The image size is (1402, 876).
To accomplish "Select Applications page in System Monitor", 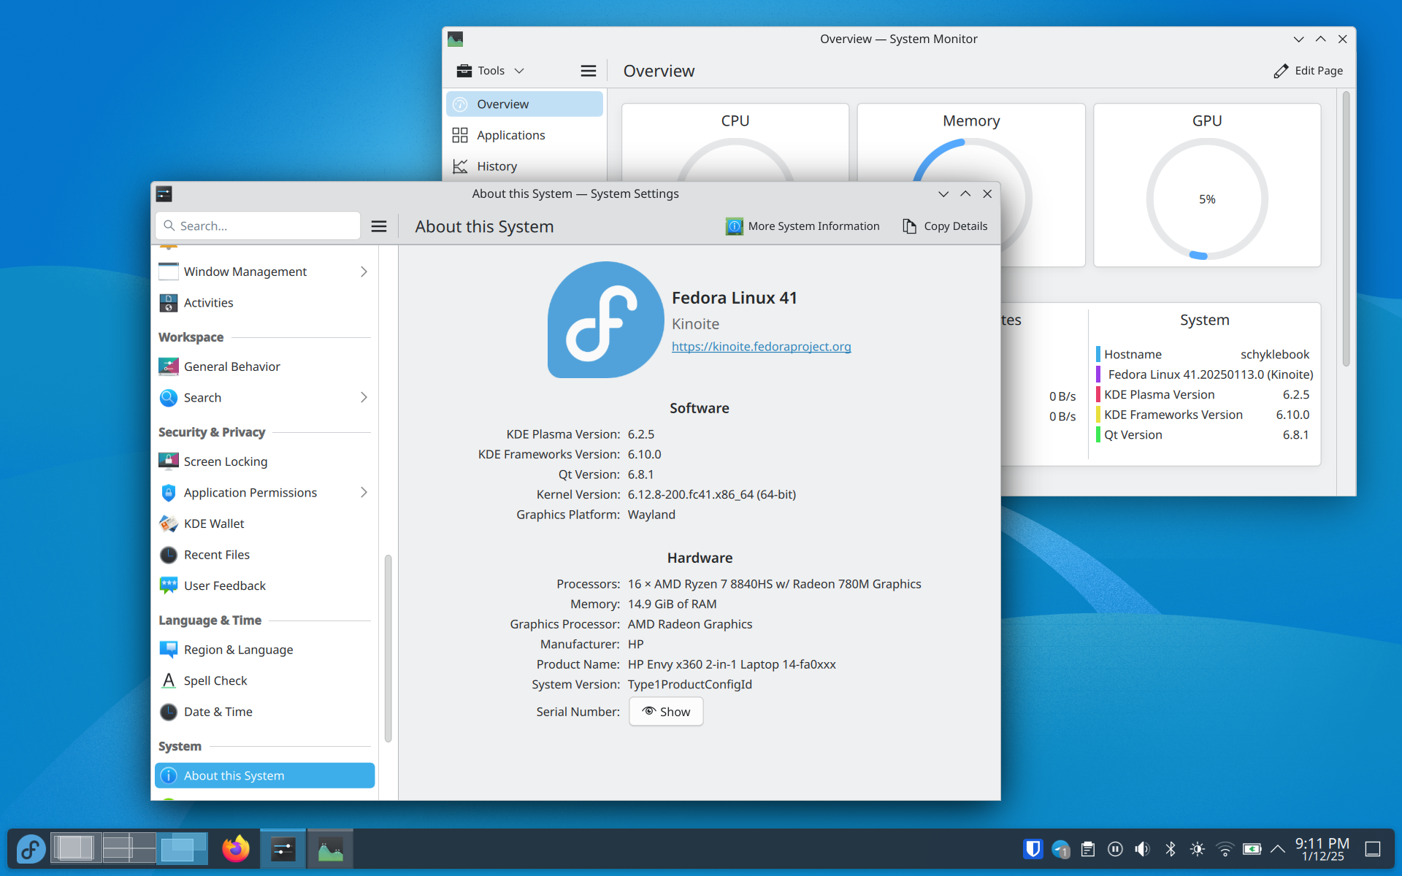I will [524, 135].
